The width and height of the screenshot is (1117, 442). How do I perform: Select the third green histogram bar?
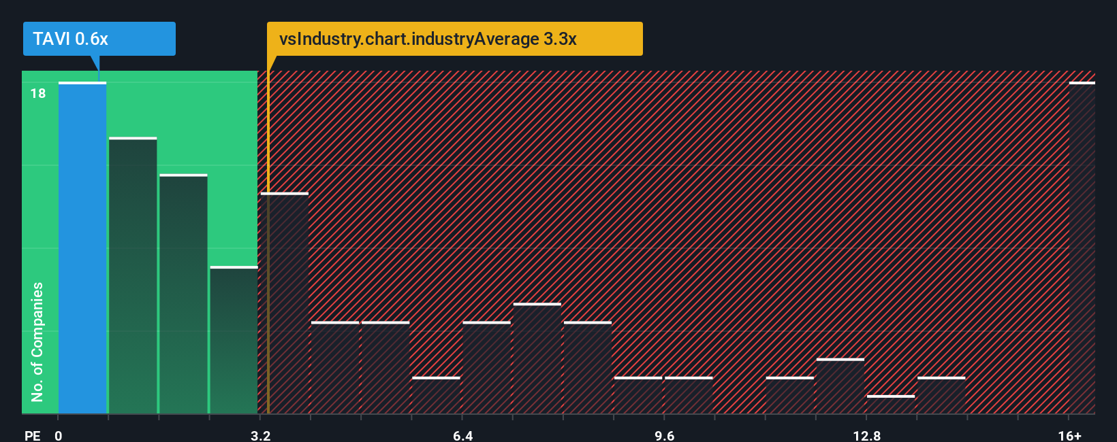(183, 294)
